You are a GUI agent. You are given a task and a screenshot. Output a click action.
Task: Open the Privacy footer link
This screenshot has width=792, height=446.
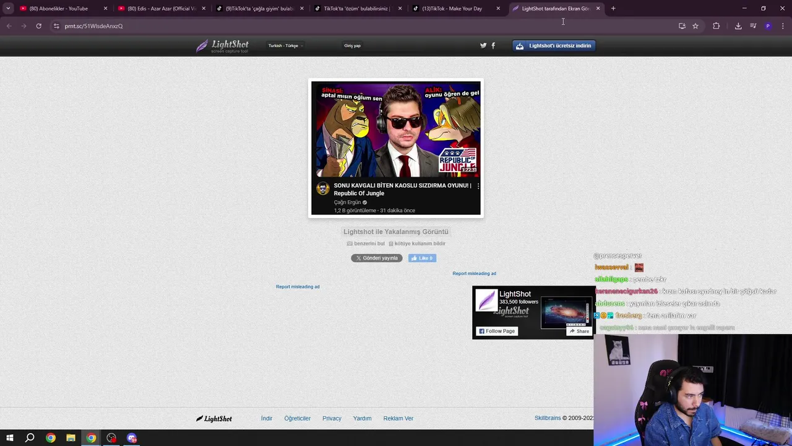click(x=332, y=419)
